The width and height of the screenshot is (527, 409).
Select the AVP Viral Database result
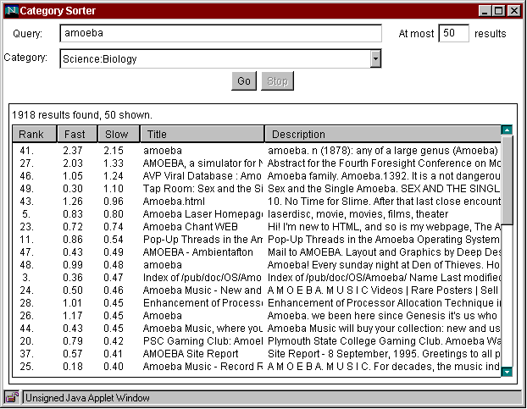tap(203, 175)
